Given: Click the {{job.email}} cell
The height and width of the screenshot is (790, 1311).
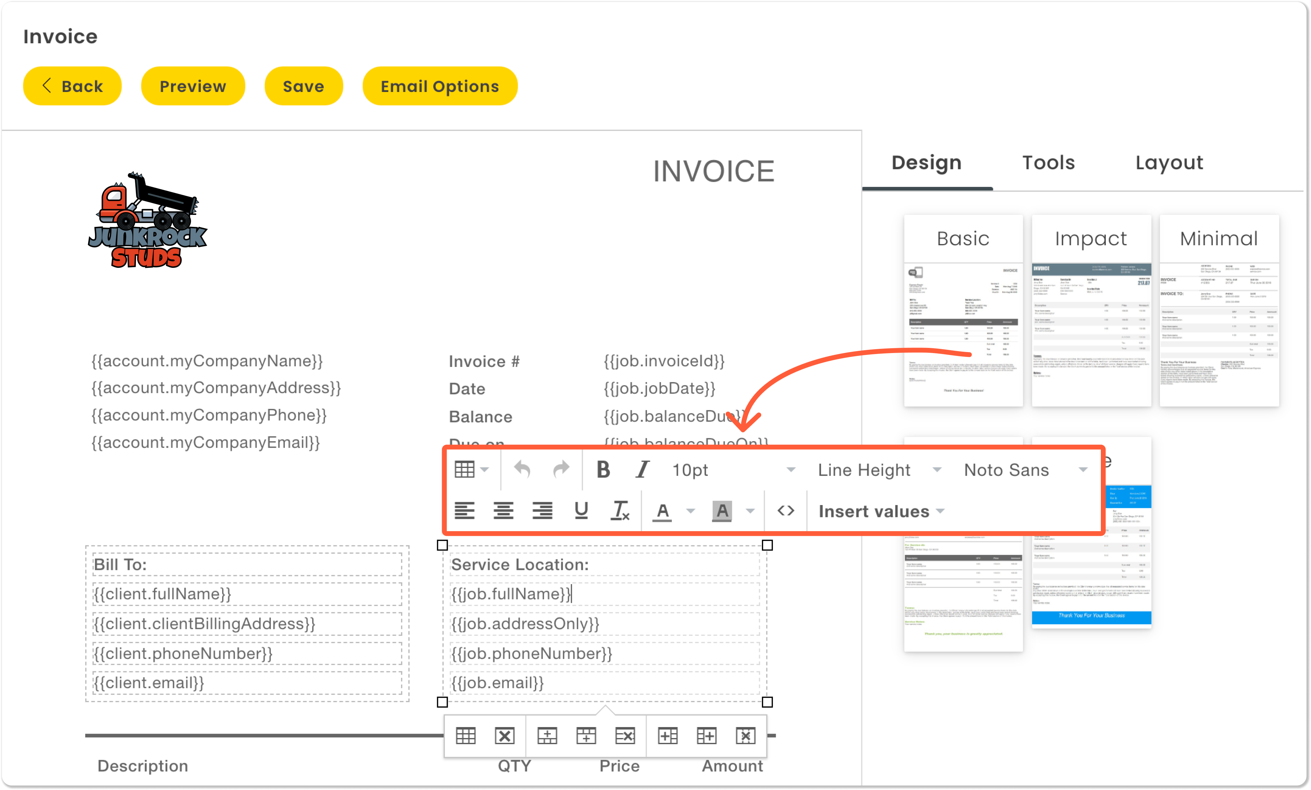Looking at the screenshot, I should 604,683.
